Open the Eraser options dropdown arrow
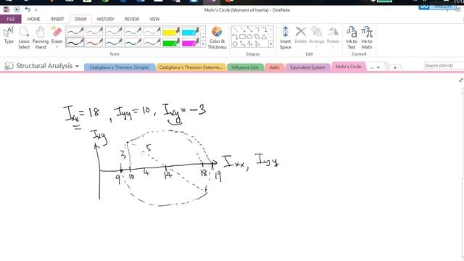 click(57, 47)
